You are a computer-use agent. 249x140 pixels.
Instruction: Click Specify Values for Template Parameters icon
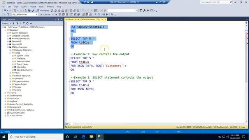[112, 14]
